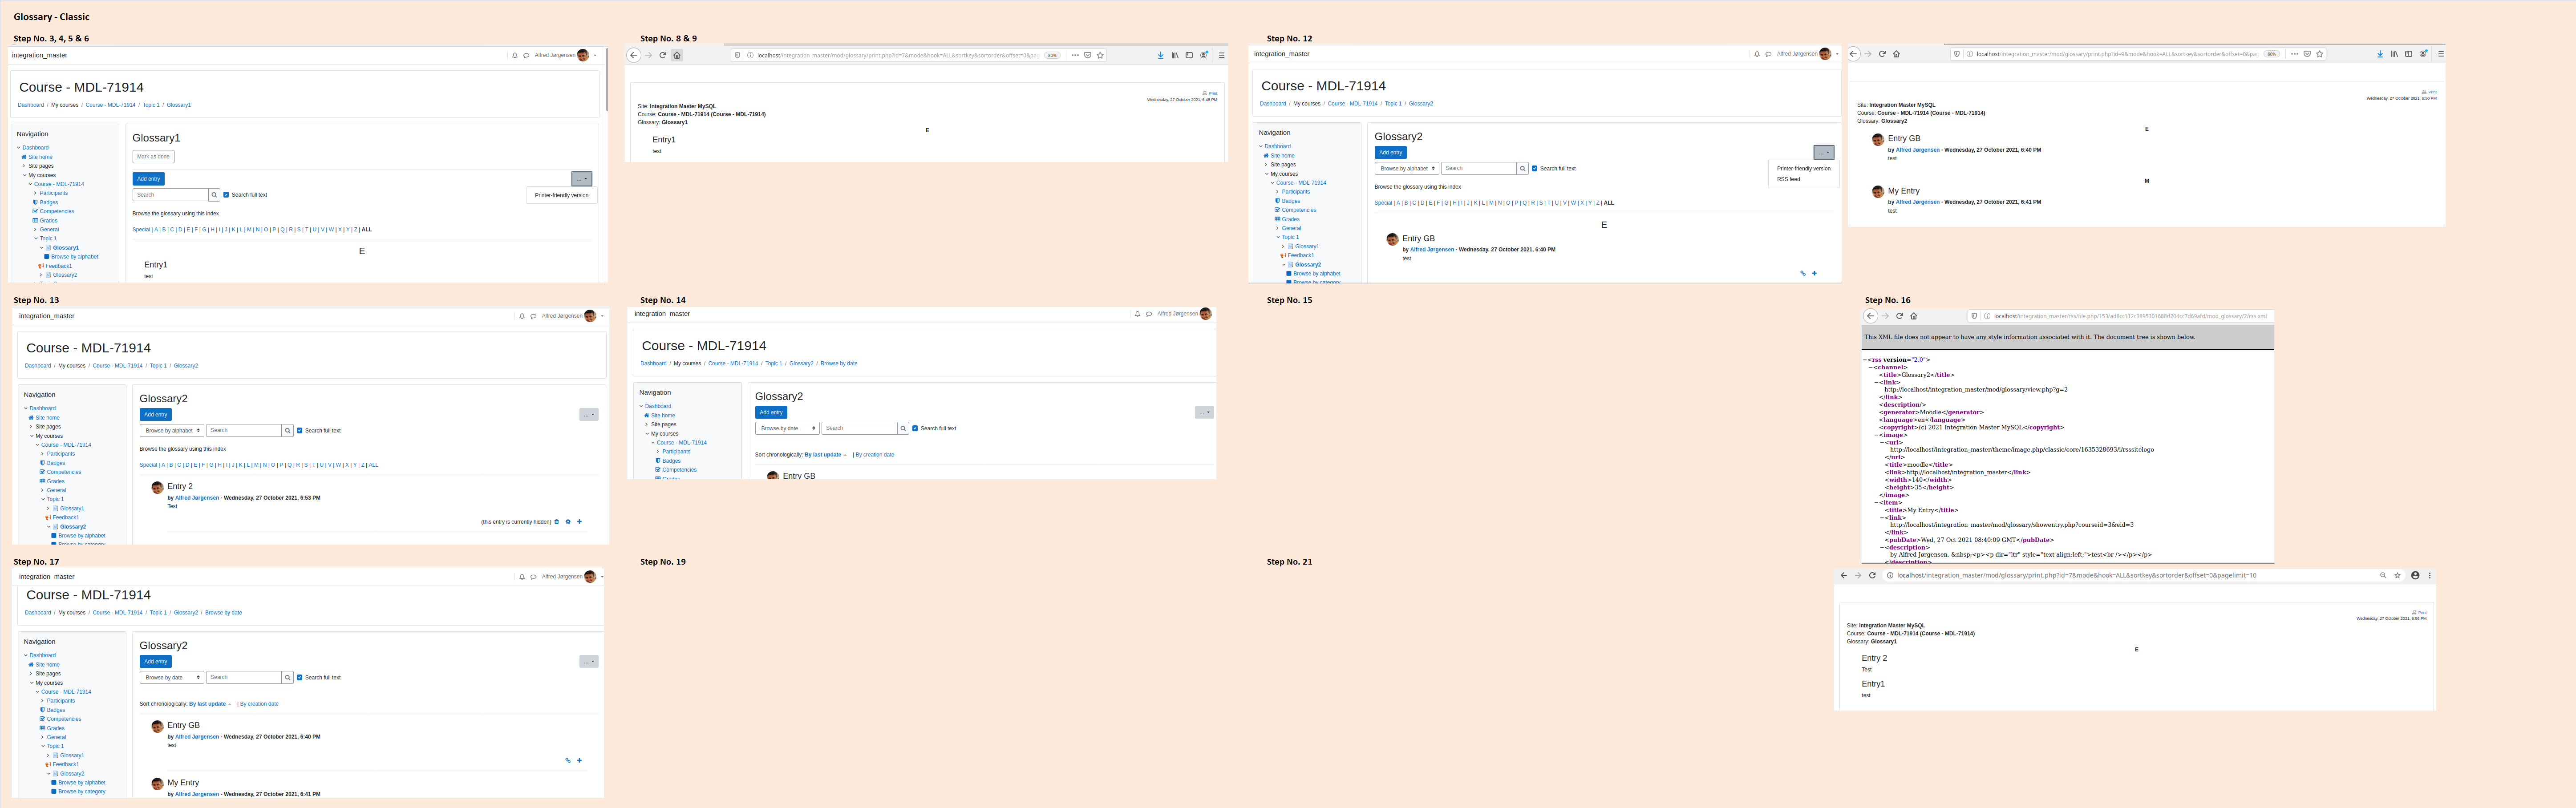Click the search magnifier button in Step 12 panel

pos(1523,168)
